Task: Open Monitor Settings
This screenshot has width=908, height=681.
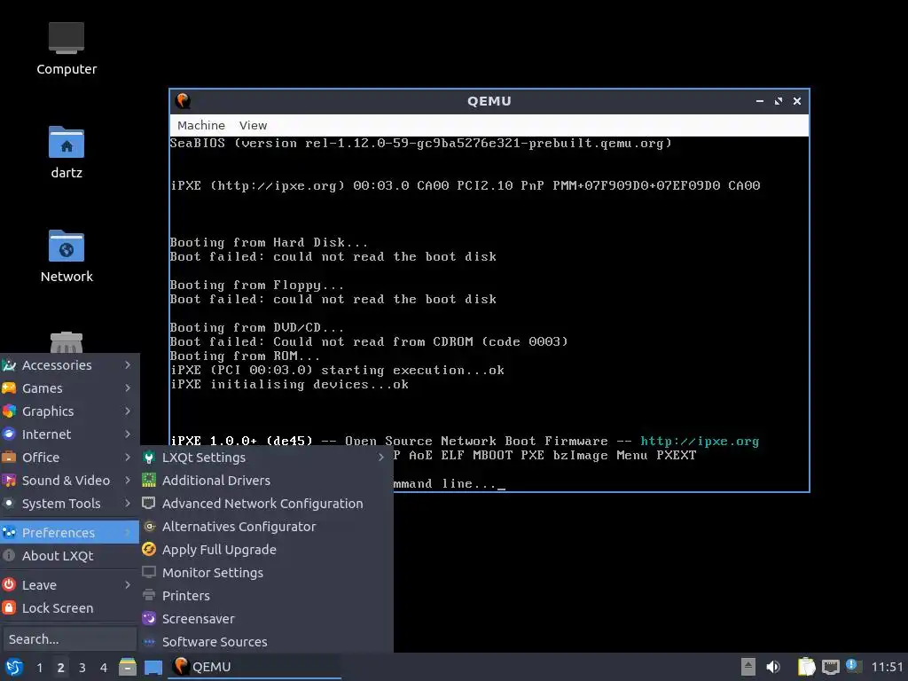Action: point(266,573)
